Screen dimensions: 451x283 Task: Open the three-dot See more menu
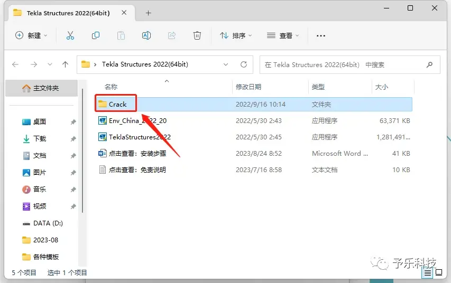point(321,35)
